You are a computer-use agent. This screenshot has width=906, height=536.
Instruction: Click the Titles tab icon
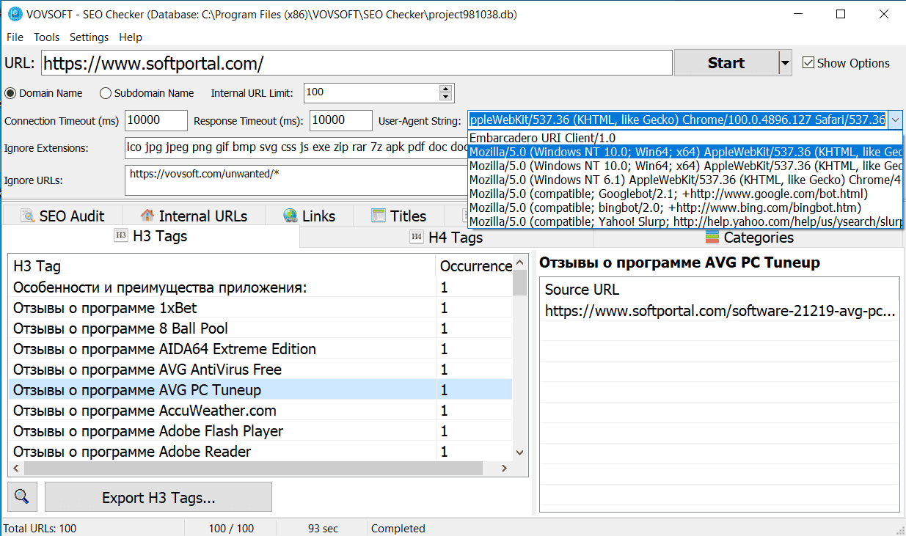379,216
